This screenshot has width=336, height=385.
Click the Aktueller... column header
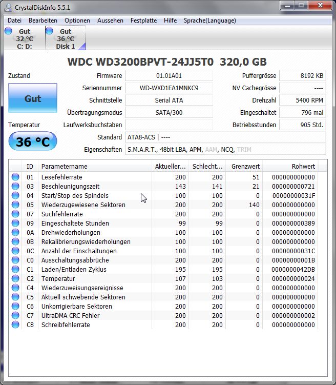(x=170, y=166)
